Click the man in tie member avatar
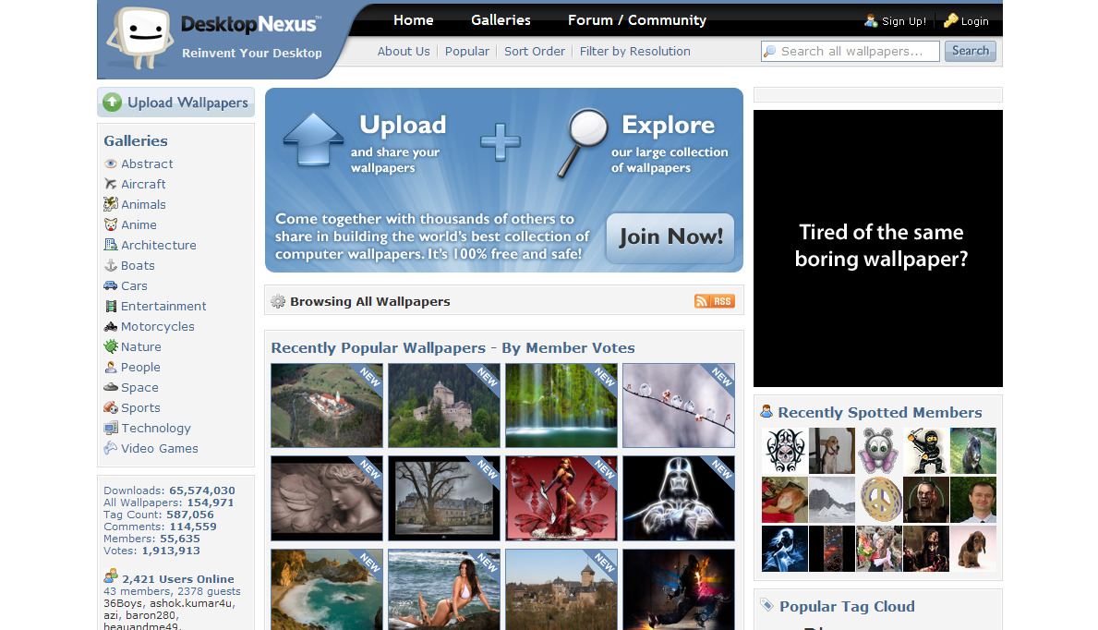 [973, 500]
